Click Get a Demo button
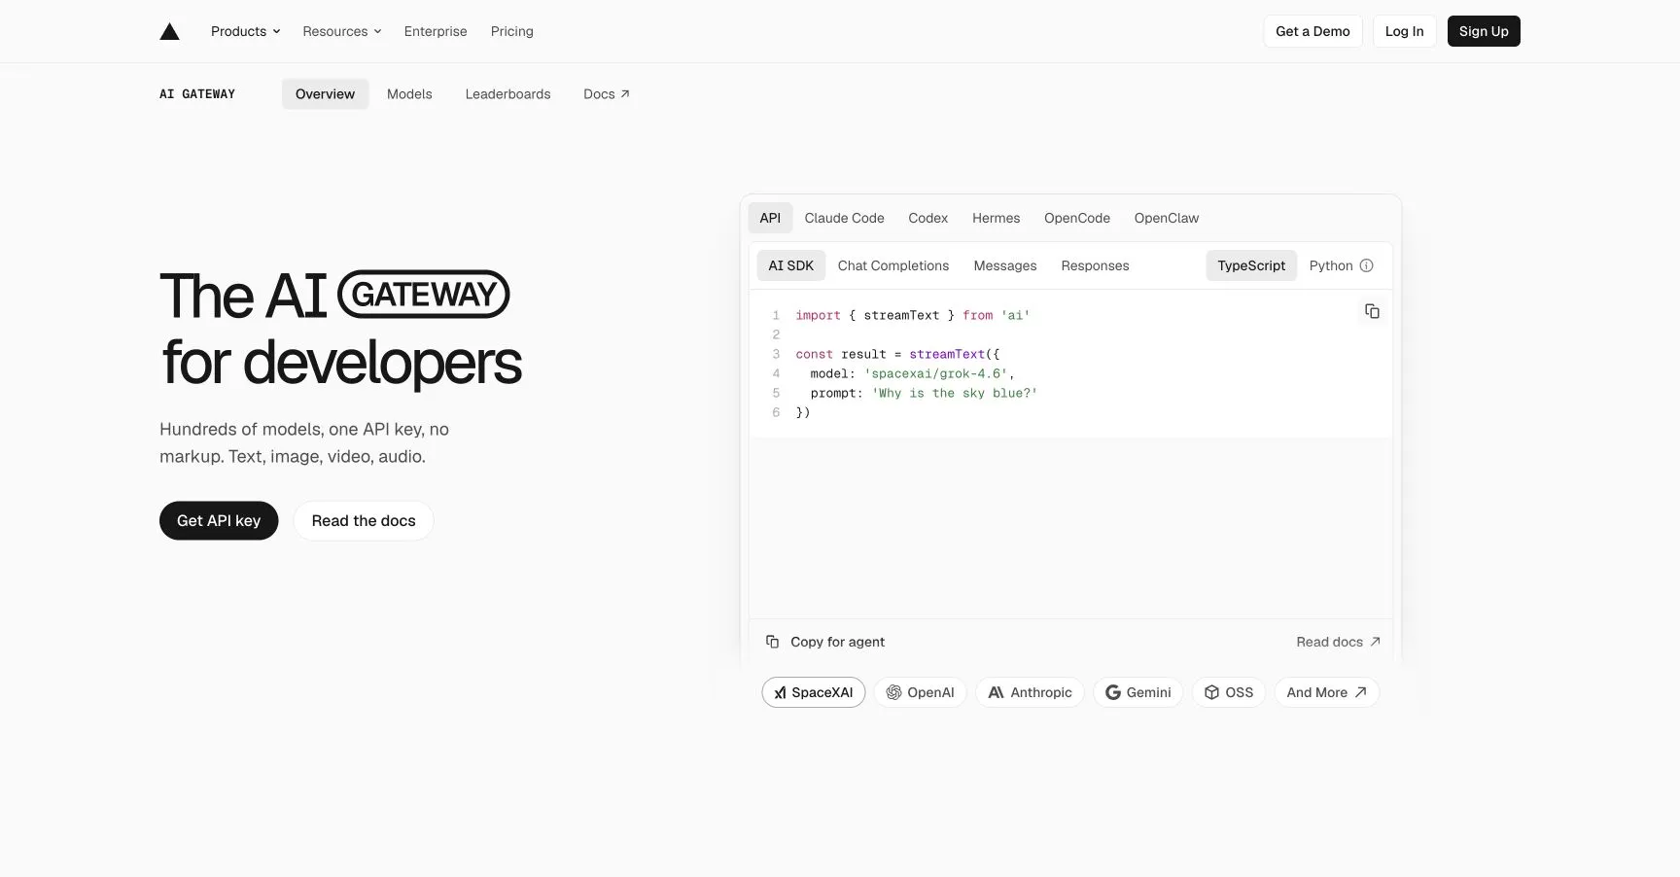 click(1312, 31)
